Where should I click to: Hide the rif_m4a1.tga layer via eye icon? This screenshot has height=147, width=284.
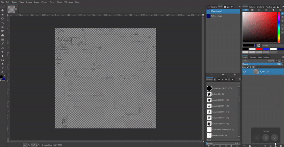pyautogui.click(x=245, y=72)
